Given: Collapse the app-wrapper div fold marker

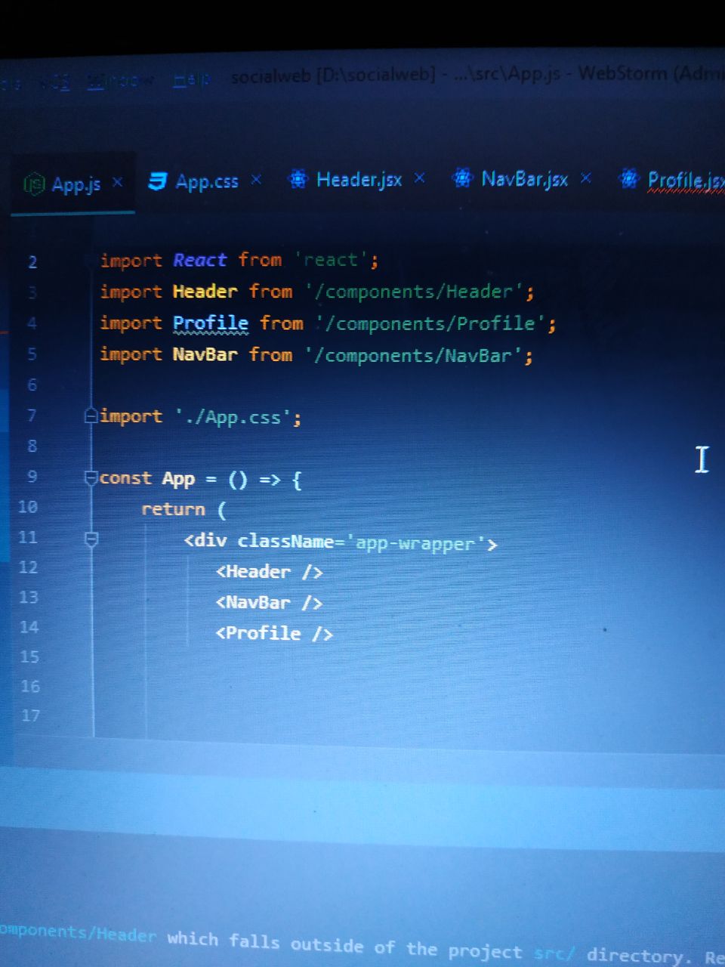Looking at the screenshot, I should [x=91, y=539].
